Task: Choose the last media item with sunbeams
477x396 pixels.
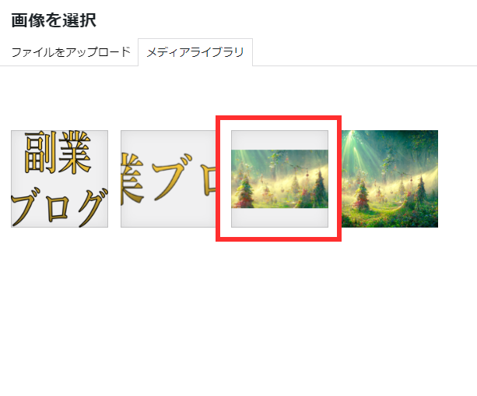Action: tap(390, 179)
